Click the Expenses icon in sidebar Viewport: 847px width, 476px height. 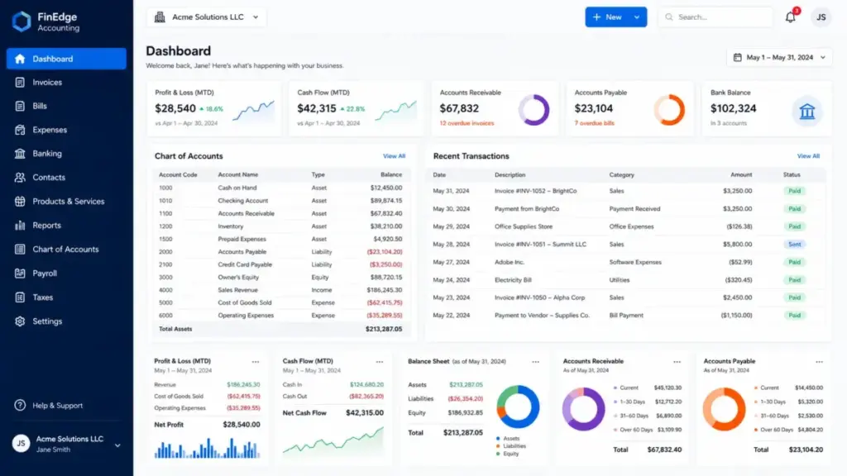point(20,130)
